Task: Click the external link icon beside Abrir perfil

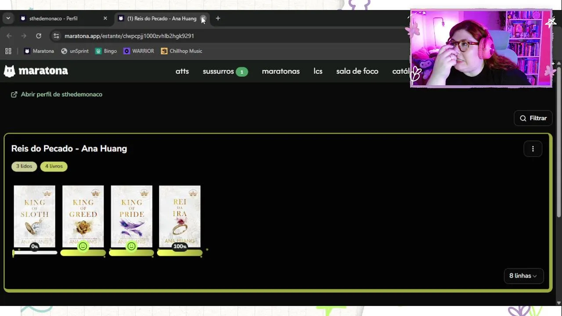Action: click(x=14, y=94)
